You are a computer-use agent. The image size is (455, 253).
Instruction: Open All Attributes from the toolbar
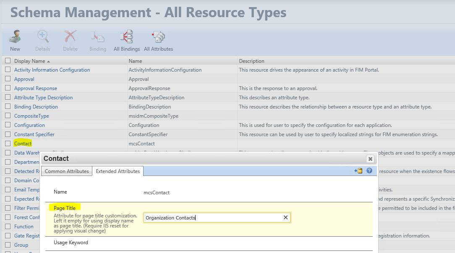[158, 37]
